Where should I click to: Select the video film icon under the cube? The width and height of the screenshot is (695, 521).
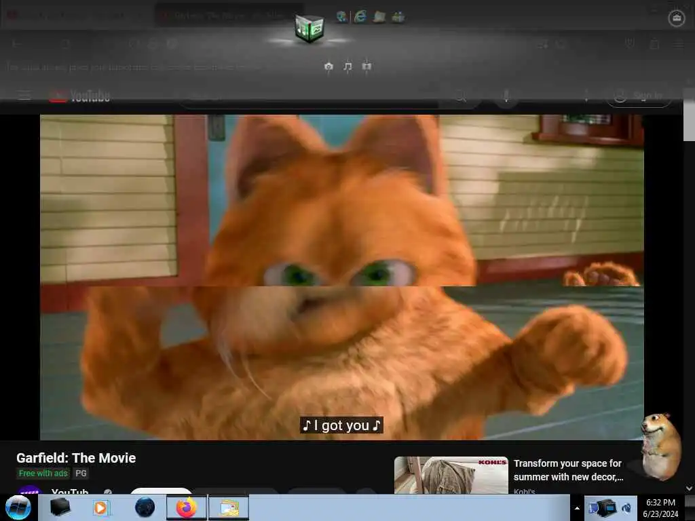[x=367, y=66]
